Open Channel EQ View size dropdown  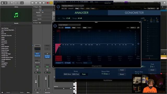(x=133, y=28)
